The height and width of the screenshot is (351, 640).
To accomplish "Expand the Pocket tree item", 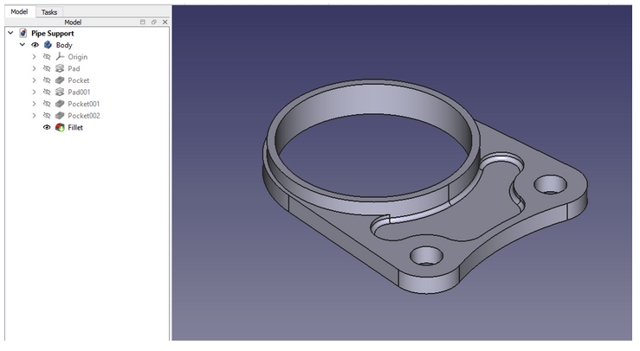I will 35,80.
